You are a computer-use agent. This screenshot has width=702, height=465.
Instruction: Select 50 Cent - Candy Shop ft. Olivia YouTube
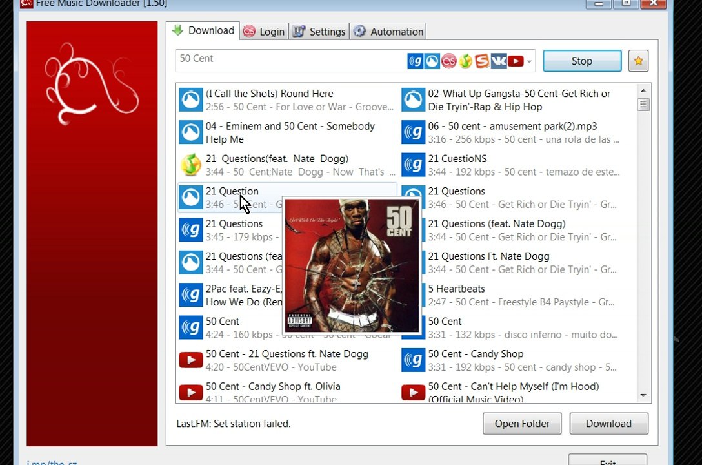click(287, 392)
